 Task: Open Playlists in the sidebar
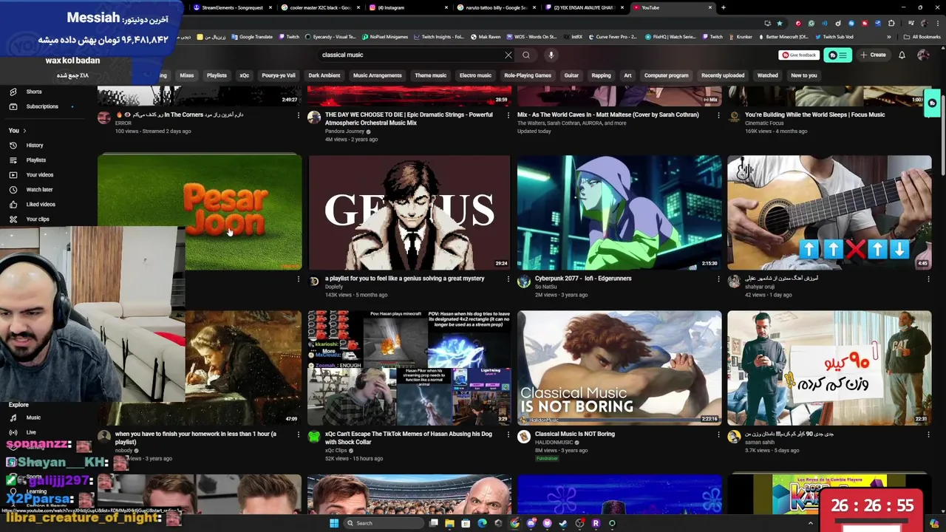tap(35, 160)
